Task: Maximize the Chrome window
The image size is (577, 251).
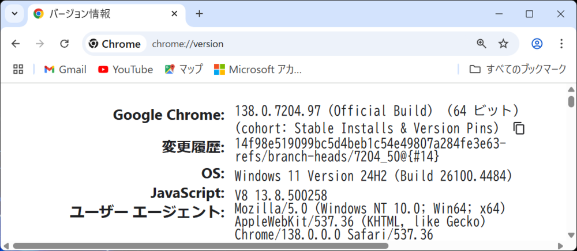Action: 529,14
